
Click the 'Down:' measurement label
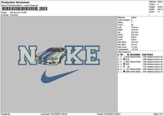pyautogui.click(x=121, y=35)
